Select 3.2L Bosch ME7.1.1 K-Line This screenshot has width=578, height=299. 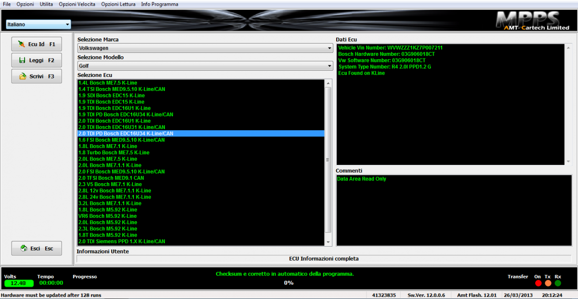pyautogui.click(x=201, y=203)
